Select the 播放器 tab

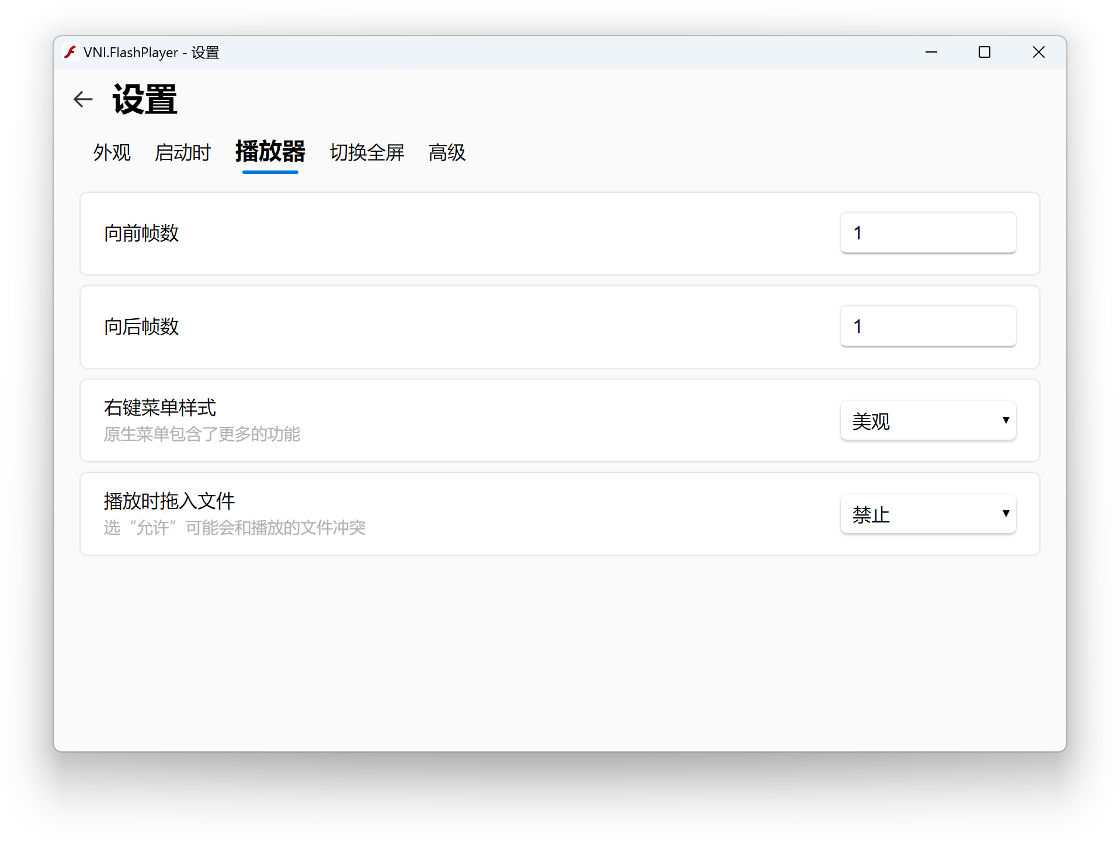[x=270, y=152]
